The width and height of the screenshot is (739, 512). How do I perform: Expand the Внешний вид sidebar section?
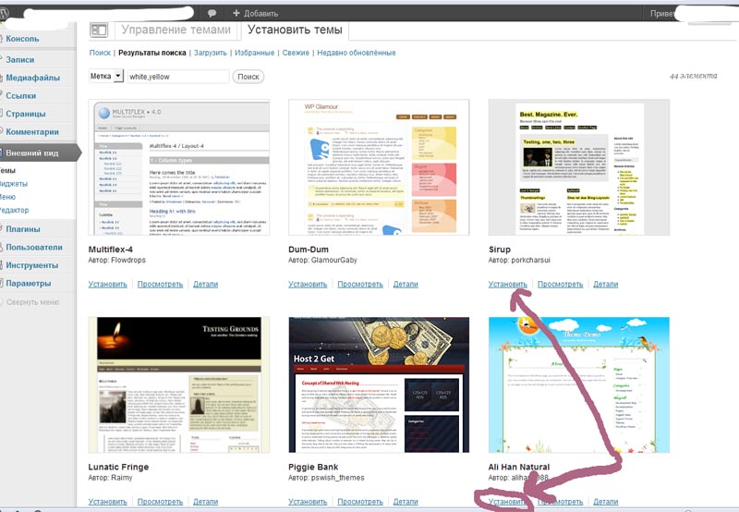35,152
